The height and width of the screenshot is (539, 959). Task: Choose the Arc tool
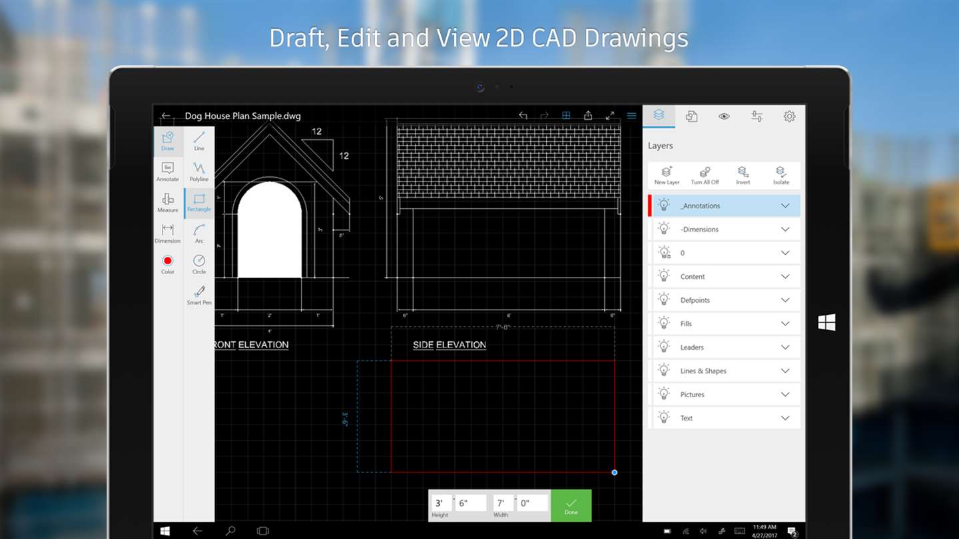(x=199, y=234)
